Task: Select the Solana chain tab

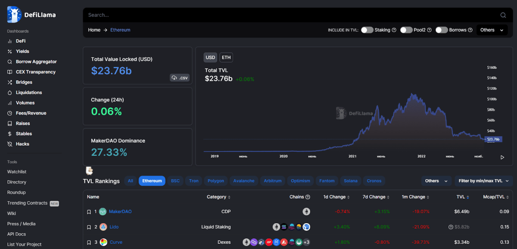Action: (x=351, y=181)
